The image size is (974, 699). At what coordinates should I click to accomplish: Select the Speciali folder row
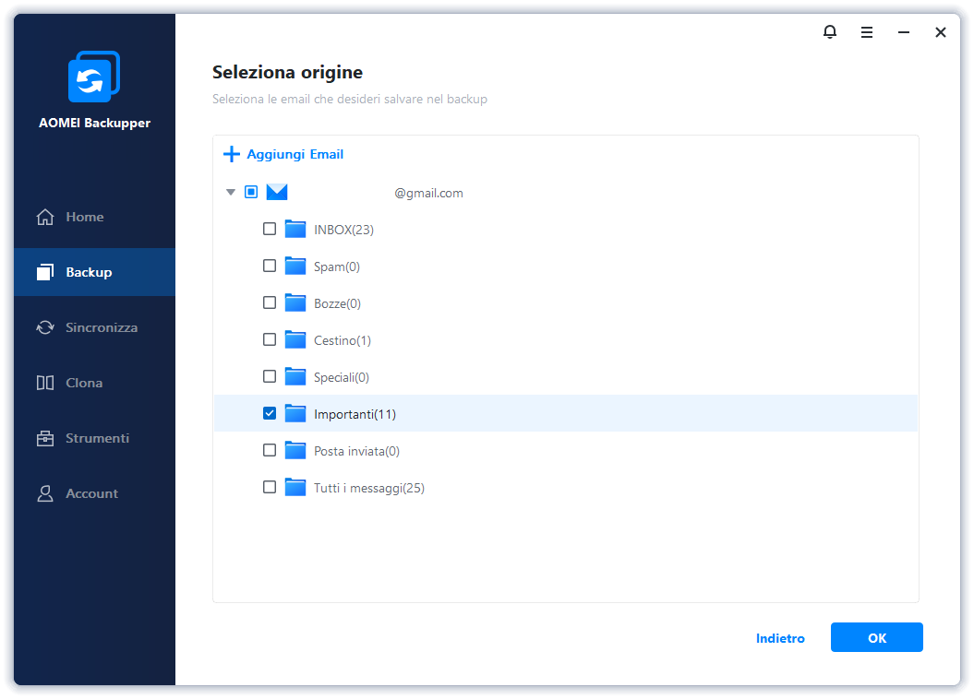click(x=342, y=377)
